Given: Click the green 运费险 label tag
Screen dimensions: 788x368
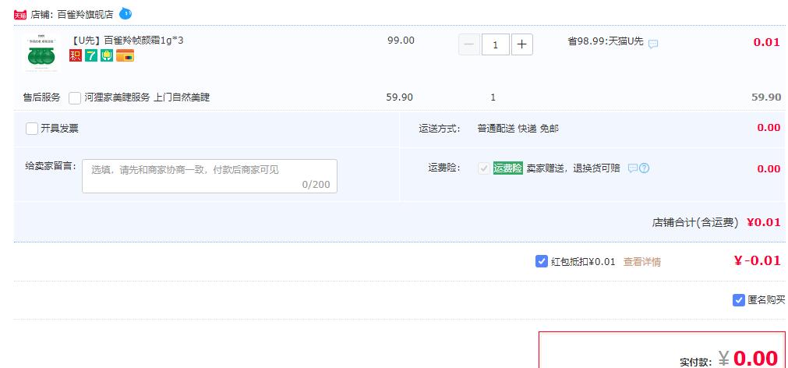Looking at the screenshot, I should tap(508, 168).
